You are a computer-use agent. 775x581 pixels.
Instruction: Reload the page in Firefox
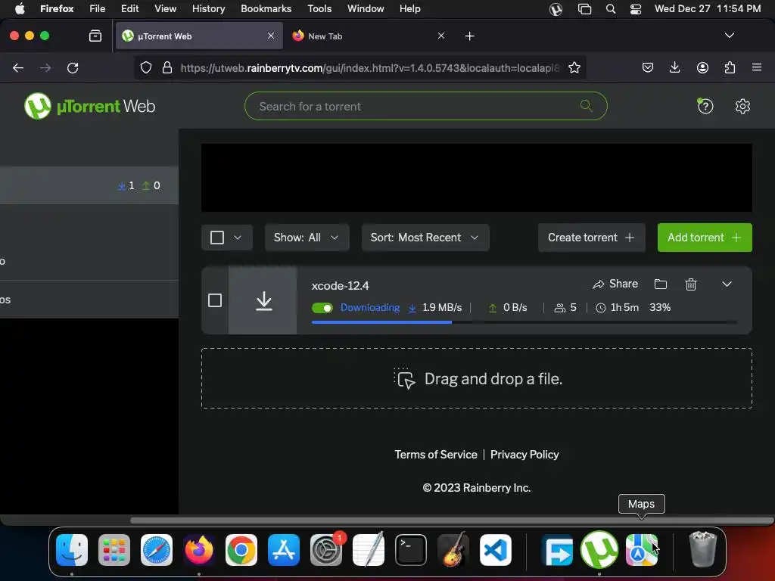(73, 67)
